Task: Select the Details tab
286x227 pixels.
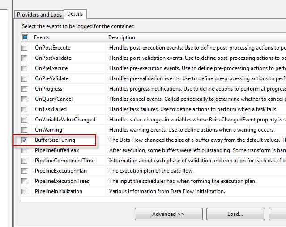Action: pyautogui.click(x=75, y=14)
